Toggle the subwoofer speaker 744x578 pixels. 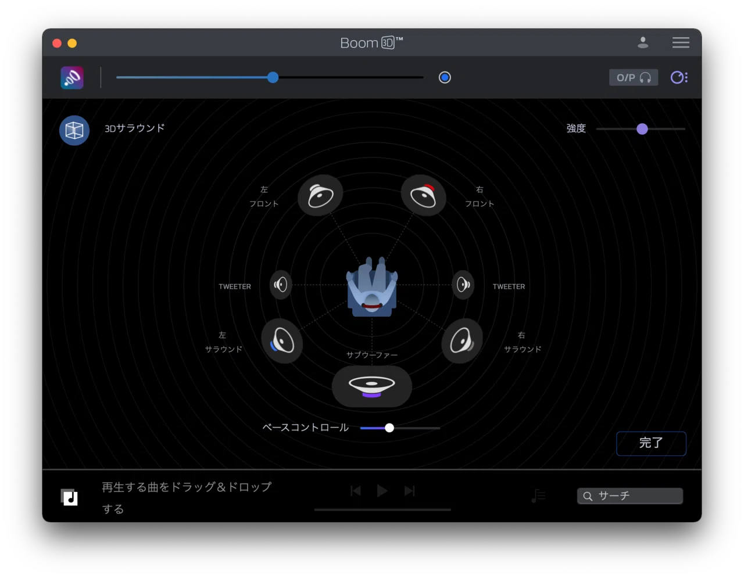click(372, 386)
